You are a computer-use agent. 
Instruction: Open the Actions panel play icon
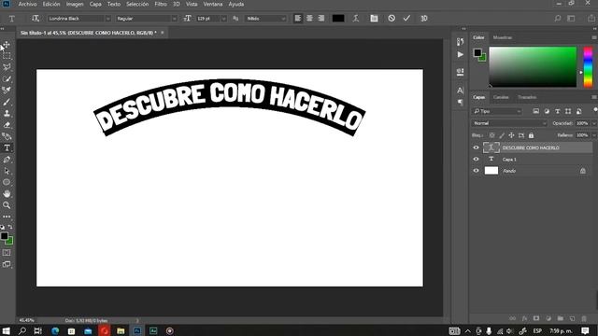click(461, 54)
